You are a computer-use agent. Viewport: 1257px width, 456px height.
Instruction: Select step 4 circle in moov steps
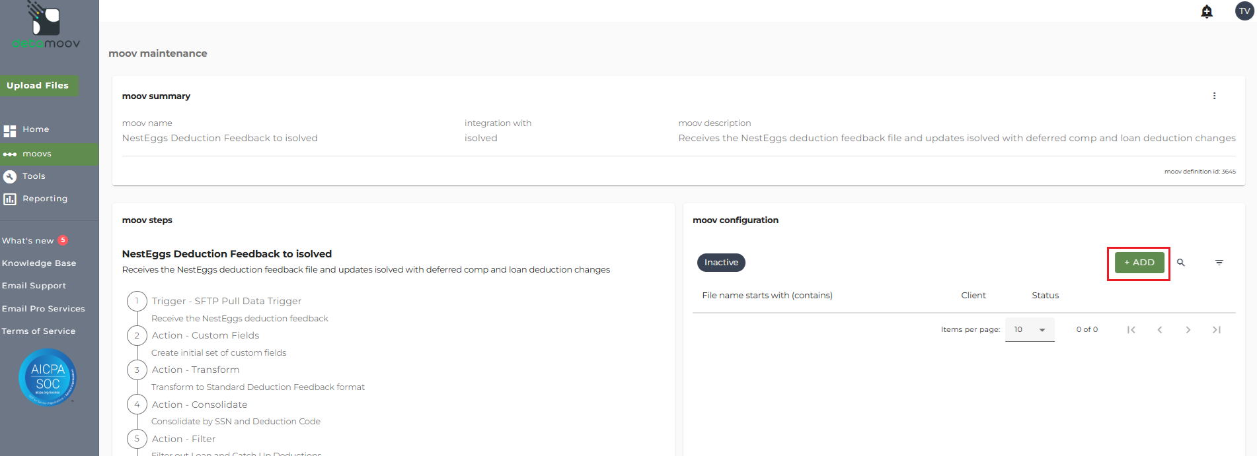pyautogui.click(x=137, y=405)
